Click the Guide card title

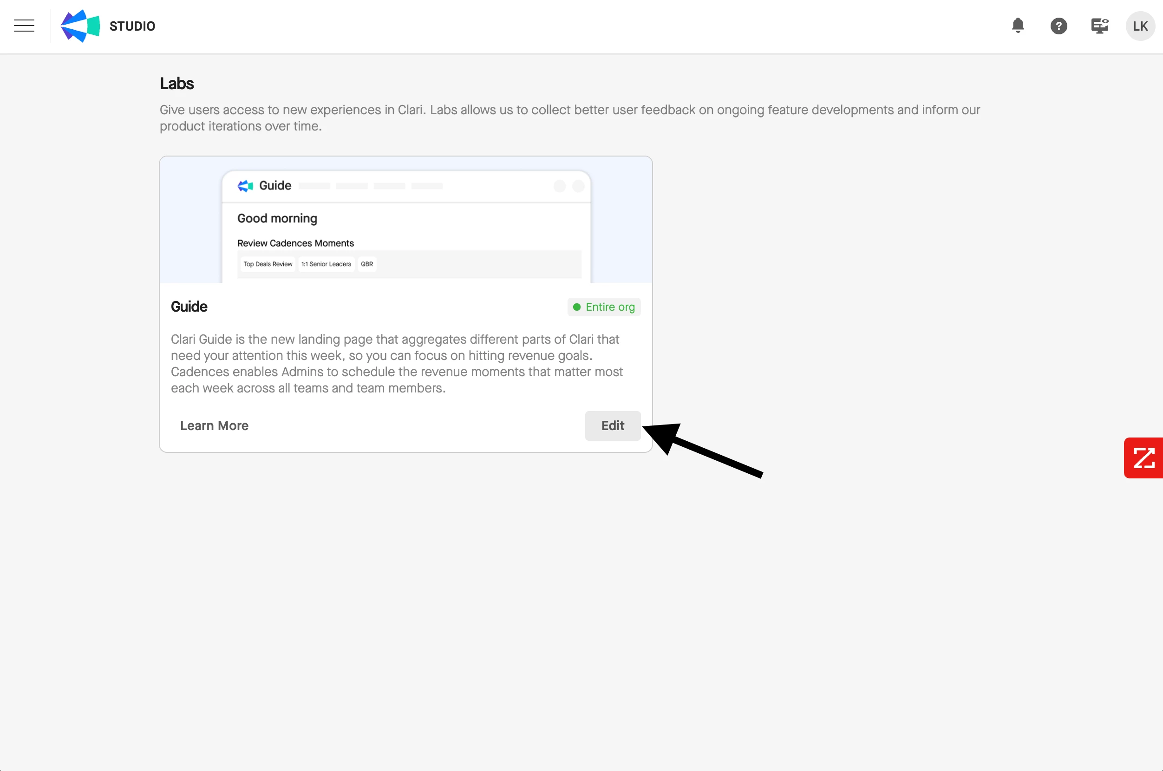(189, 307)
